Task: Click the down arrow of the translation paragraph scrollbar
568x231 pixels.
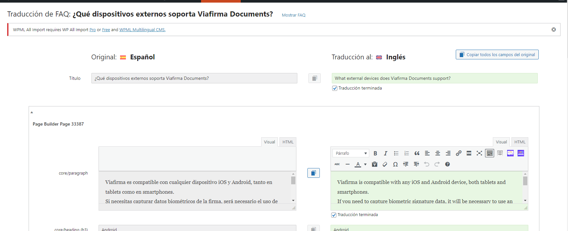Action: point(525,201)
